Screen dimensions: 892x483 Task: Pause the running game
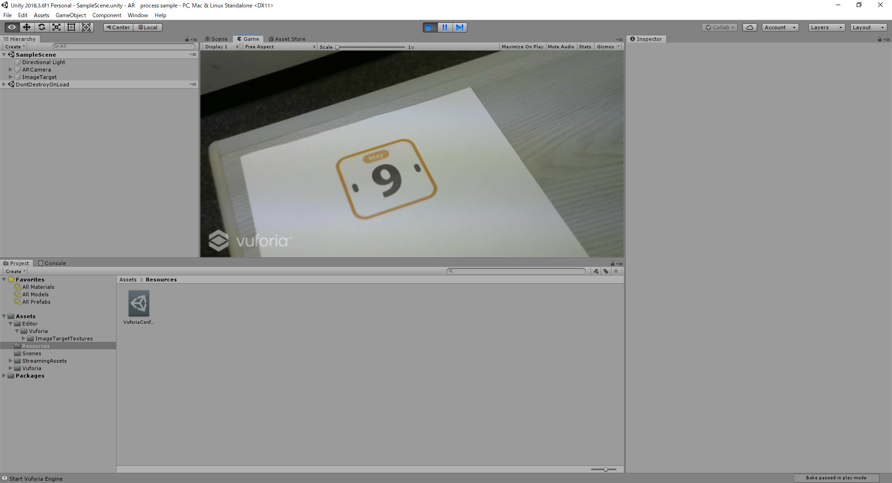pos(445,27)
